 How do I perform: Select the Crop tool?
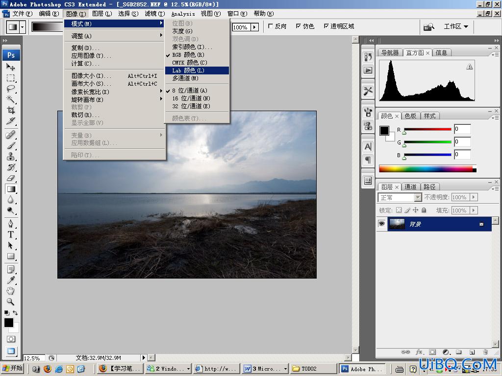11,110
